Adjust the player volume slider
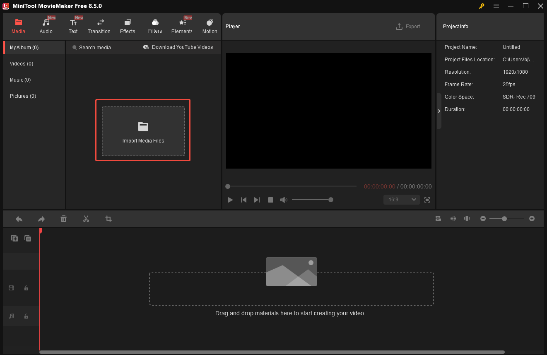 [x=313, y=200]
